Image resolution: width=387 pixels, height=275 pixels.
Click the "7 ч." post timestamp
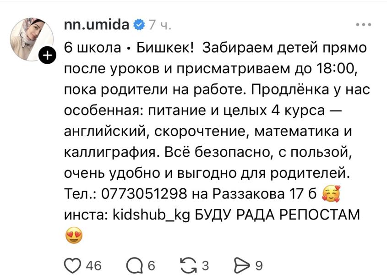(x=159, y=25)
